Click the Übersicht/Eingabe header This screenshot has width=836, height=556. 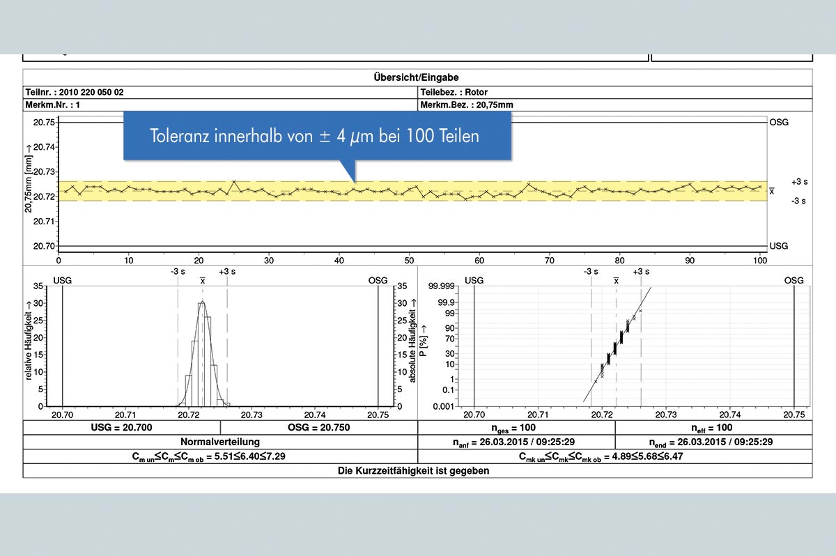point(417,77)
